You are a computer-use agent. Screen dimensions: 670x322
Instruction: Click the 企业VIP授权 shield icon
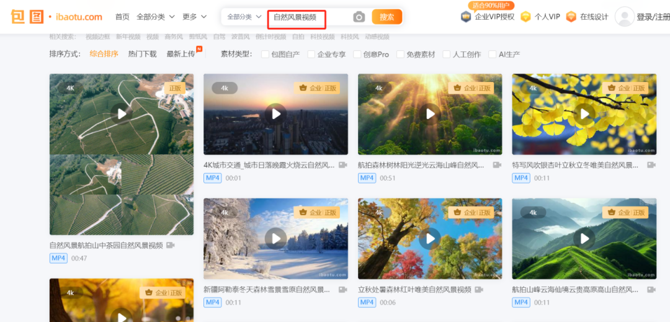(x=466, y=17)
